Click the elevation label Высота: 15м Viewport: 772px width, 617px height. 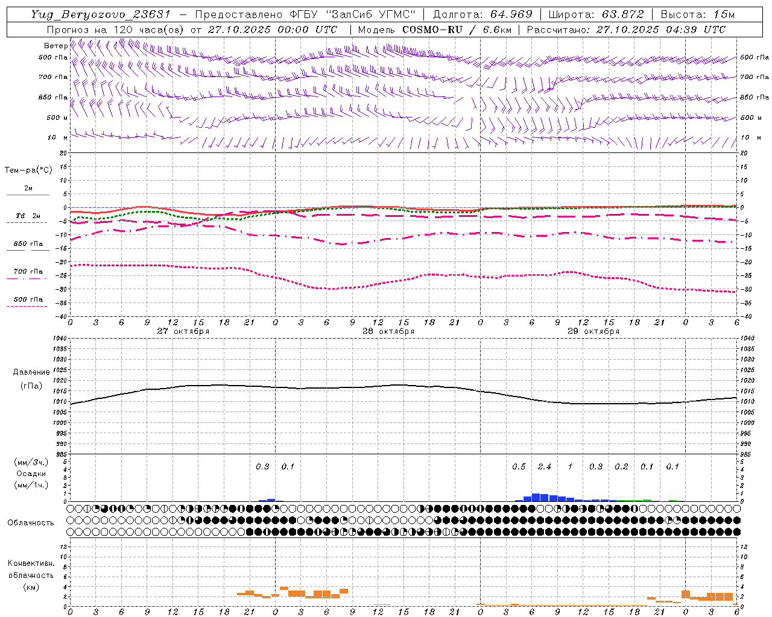point(698,14)
